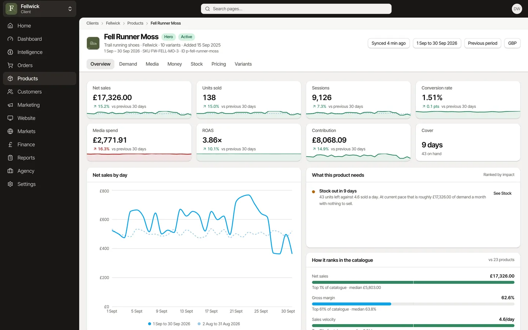528x330 pixels.
Task: Click the Dashboard gauge icon
Action: (10, 39)
